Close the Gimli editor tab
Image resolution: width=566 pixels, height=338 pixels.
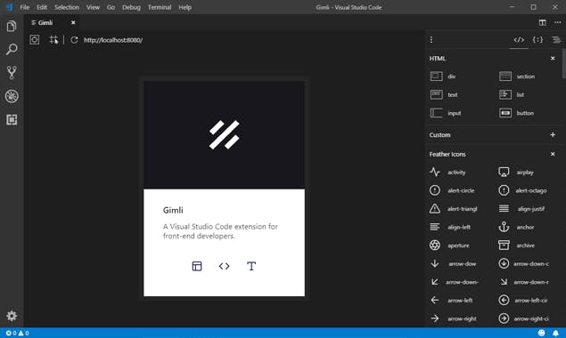tap(73, 22)
